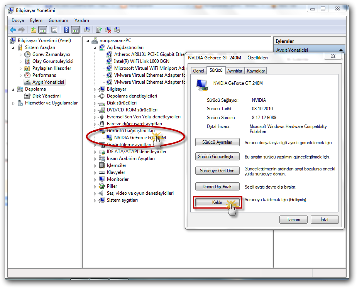
Task: Click the Disable device toolbar icon
Action: click(x=117, y=30)
